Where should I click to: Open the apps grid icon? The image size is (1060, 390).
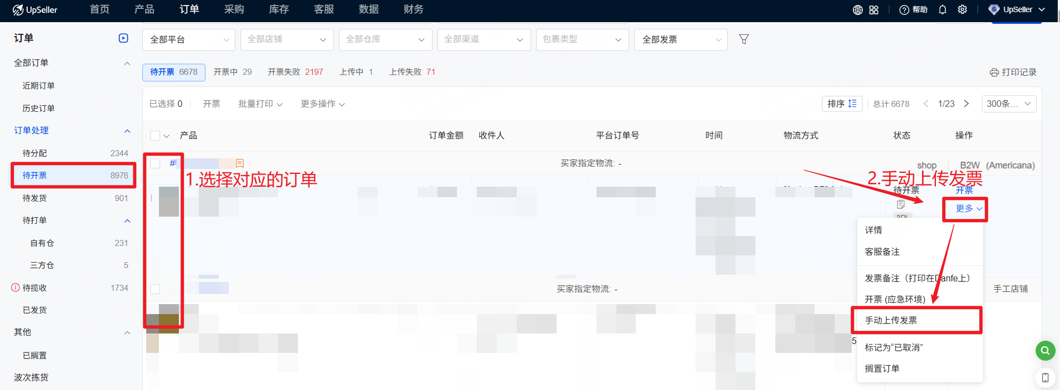pyautogui.click(x=873, y=10)
